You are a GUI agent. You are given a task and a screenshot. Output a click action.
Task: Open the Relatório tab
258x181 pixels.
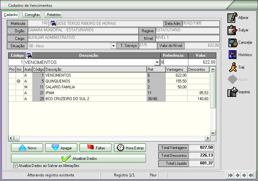click(x=53, y=15)
